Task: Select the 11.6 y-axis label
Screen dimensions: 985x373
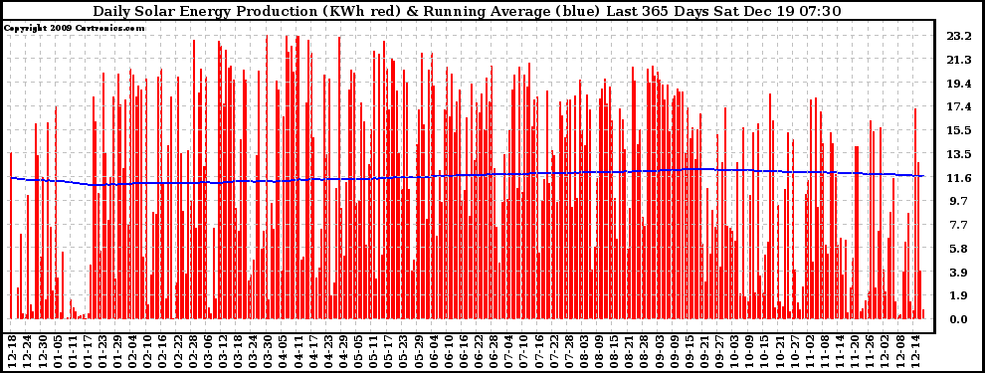Action: pyautogui.click(x=958, y=178)
